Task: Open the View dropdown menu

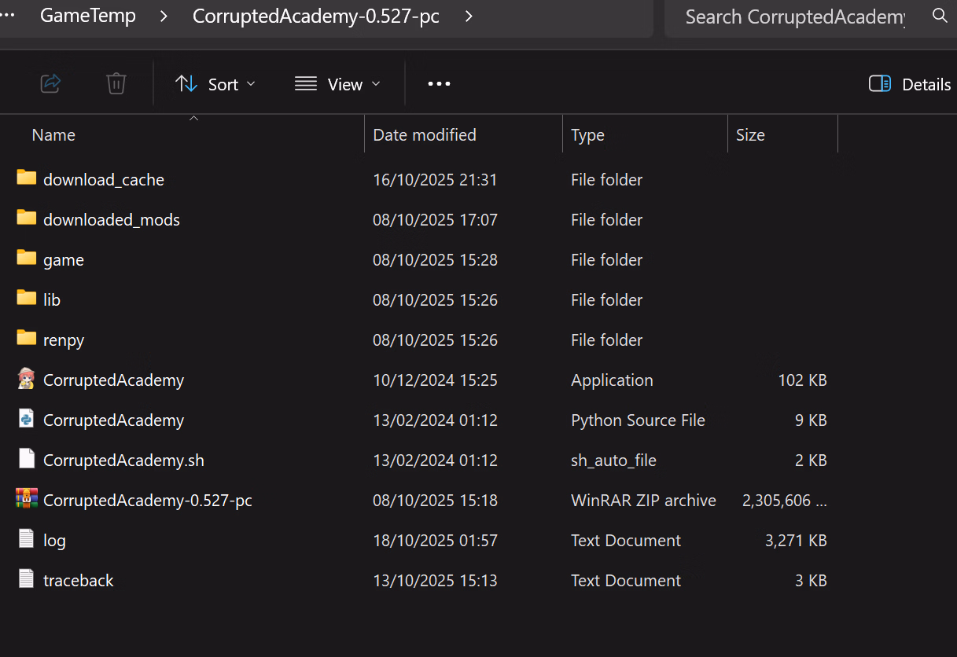Action: tap(337, 84)
